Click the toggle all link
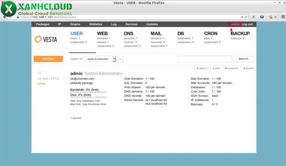The image size is (286, 166). tap(77, 59)
